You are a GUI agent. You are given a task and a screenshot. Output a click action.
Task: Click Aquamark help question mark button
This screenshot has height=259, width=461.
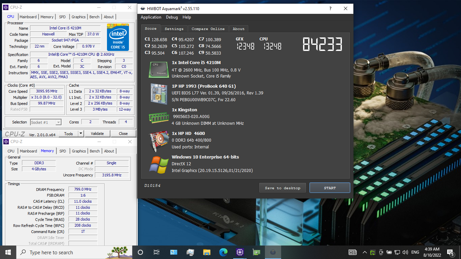tap(330, 8)
